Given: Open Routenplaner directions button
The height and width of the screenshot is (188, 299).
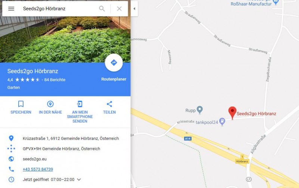Looking at the screenshot, I should pos(114,62).
